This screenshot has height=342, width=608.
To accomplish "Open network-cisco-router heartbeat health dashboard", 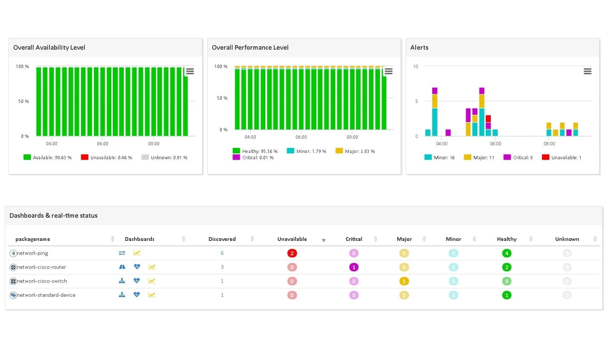I will point(137,267).
